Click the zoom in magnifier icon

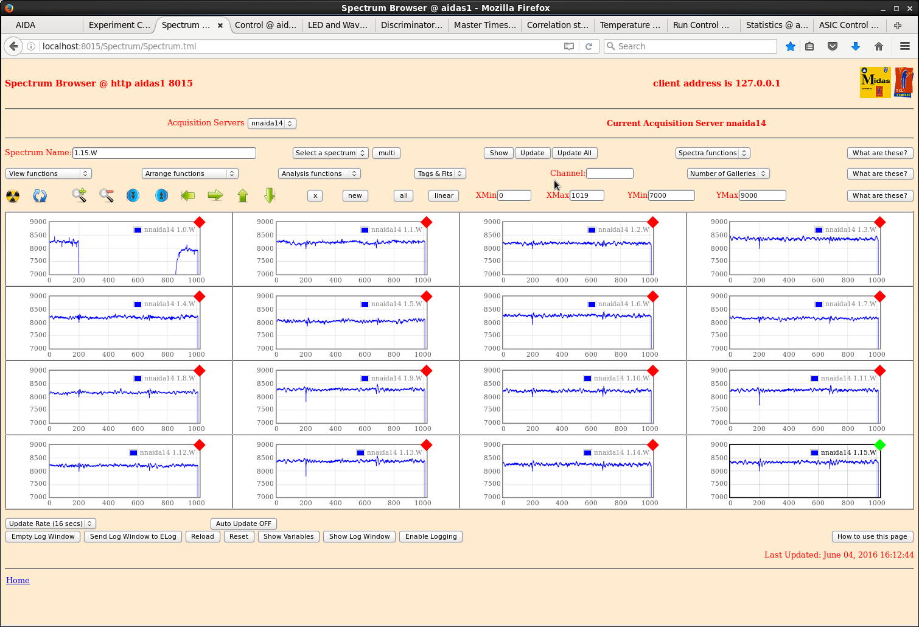[79, 195]
